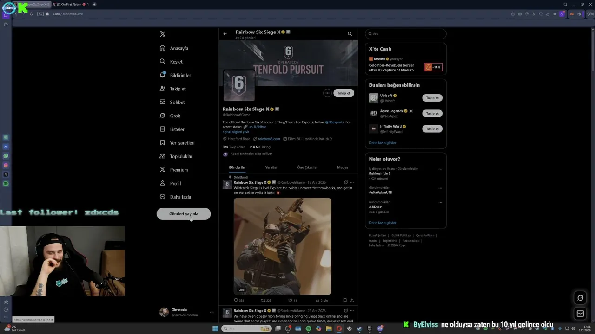Viewport: 595px width, 334px height.
Task: Open Listeler page
Action: coord(172,129)
